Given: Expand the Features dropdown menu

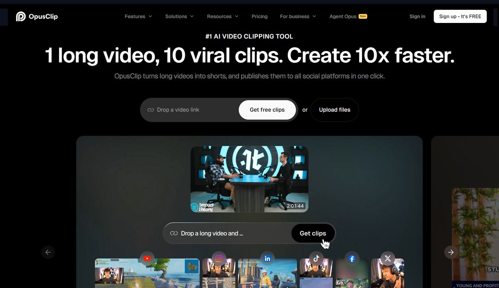Looking at the screenshot, I should (138, 16).
